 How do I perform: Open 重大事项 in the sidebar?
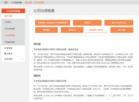[8, 54]
